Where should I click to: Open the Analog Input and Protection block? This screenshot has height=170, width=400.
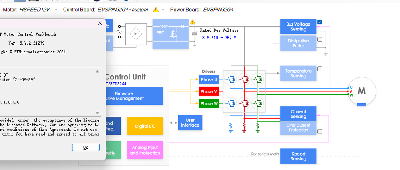coord(145,150)
